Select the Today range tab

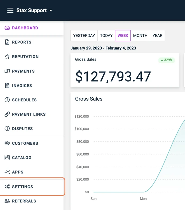[x=106, y=36]
